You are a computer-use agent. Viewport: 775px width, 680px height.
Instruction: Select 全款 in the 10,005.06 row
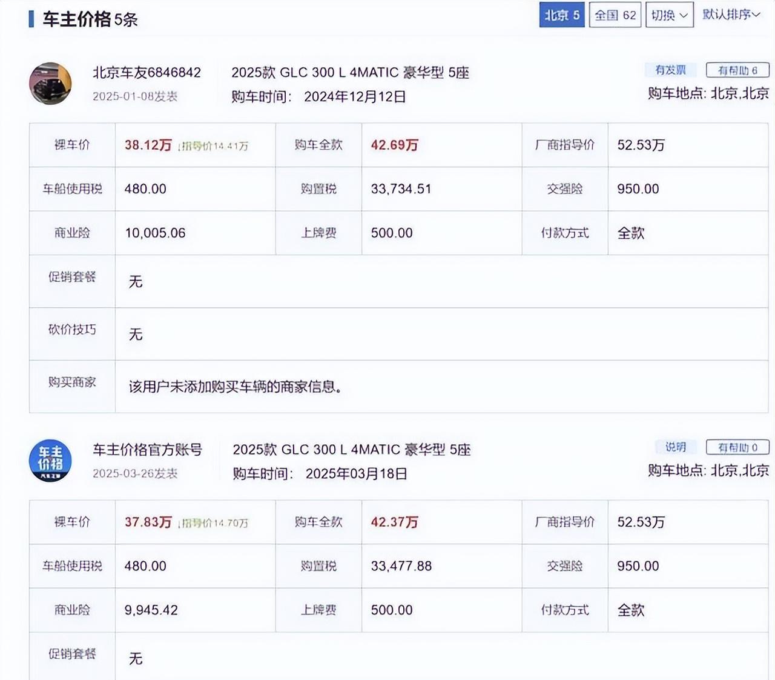[x=631, y=233]
